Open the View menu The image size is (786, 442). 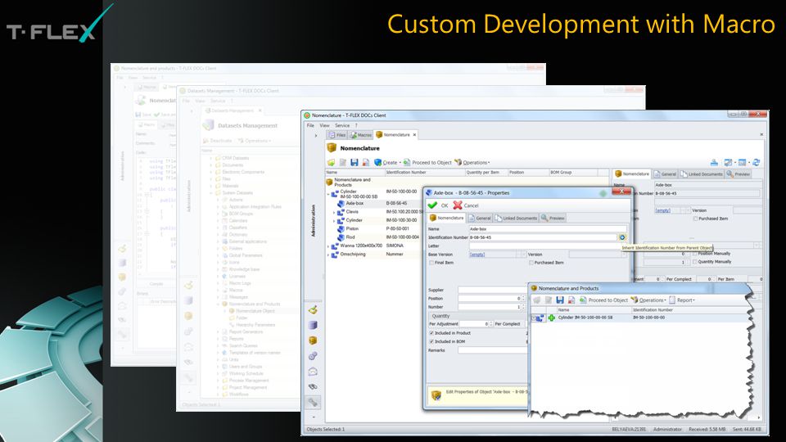pos(324,125)
